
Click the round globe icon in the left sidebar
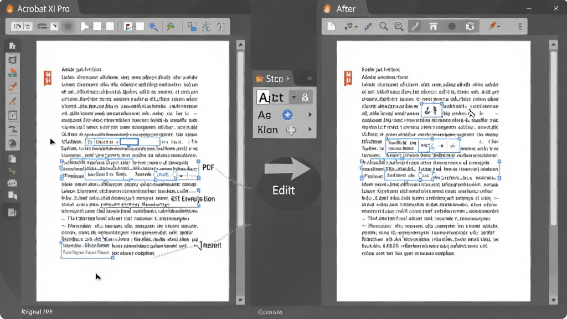(x=12, y=143)
